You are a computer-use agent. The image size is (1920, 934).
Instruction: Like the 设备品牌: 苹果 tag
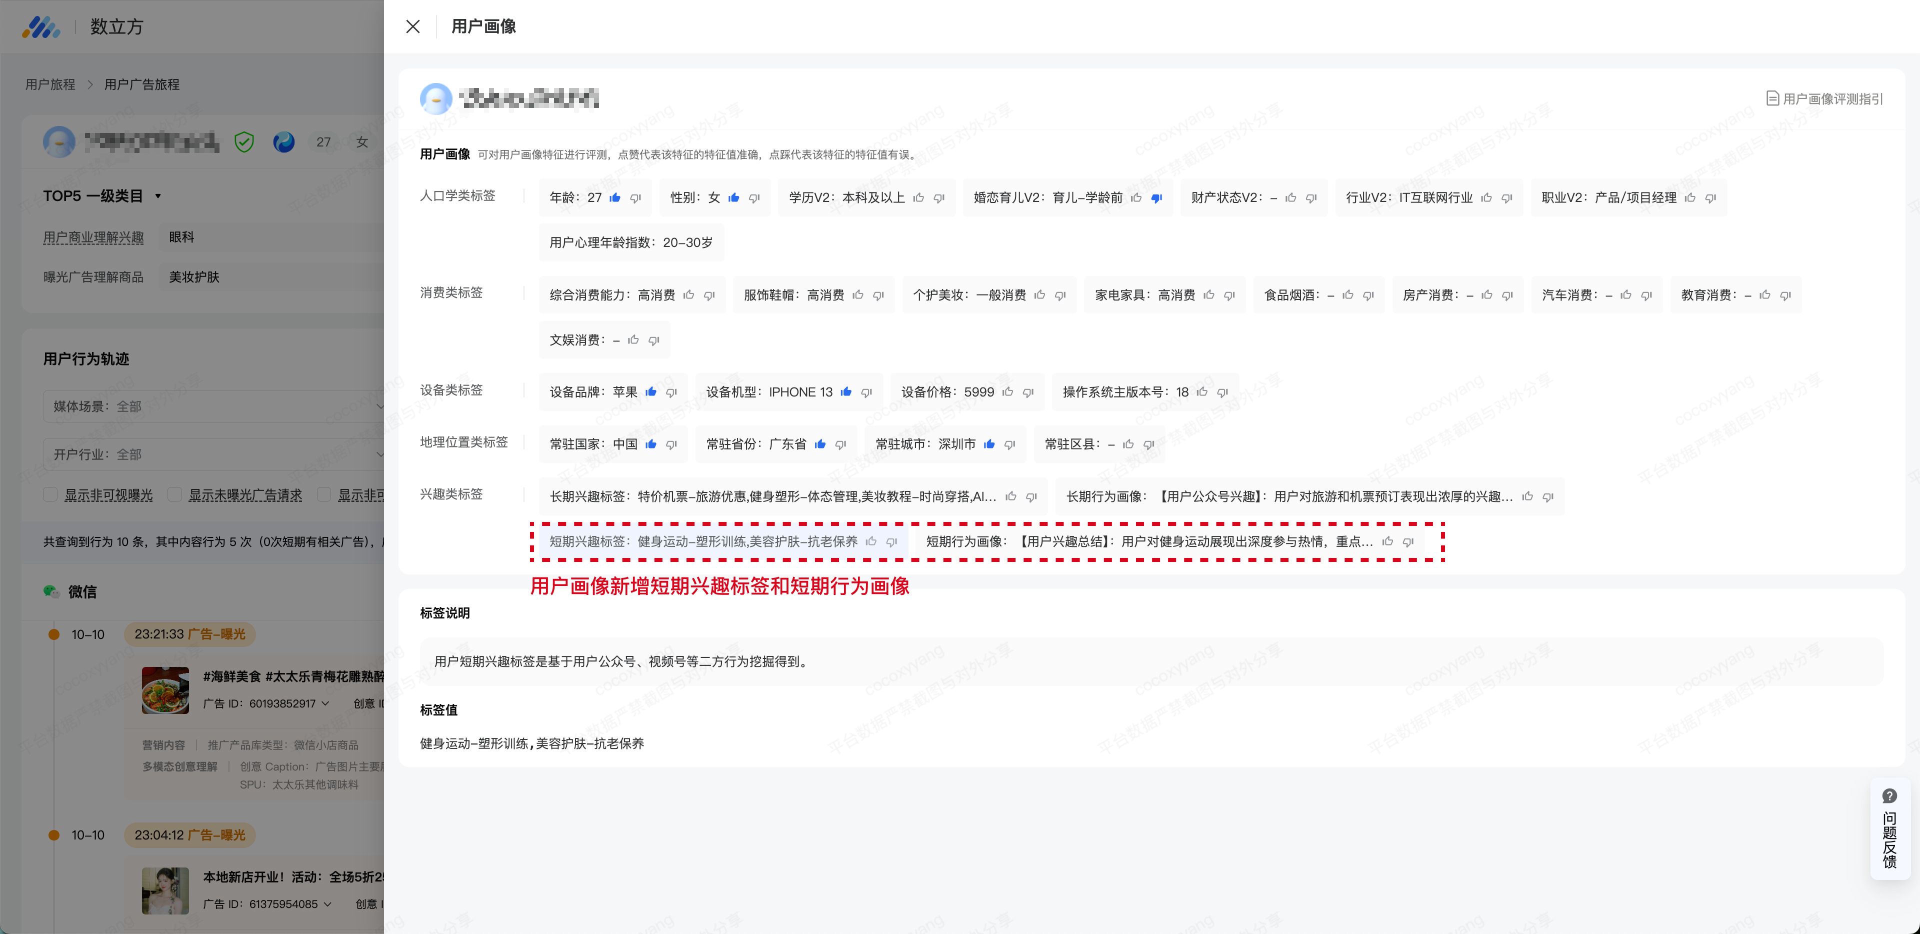(x=650, y=392)
